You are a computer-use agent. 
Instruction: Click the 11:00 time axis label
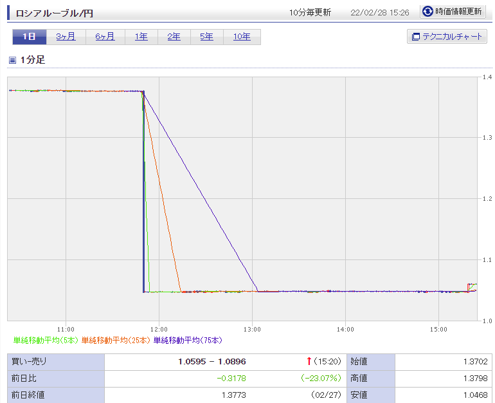pyautogui.click(x=66, y=330)
